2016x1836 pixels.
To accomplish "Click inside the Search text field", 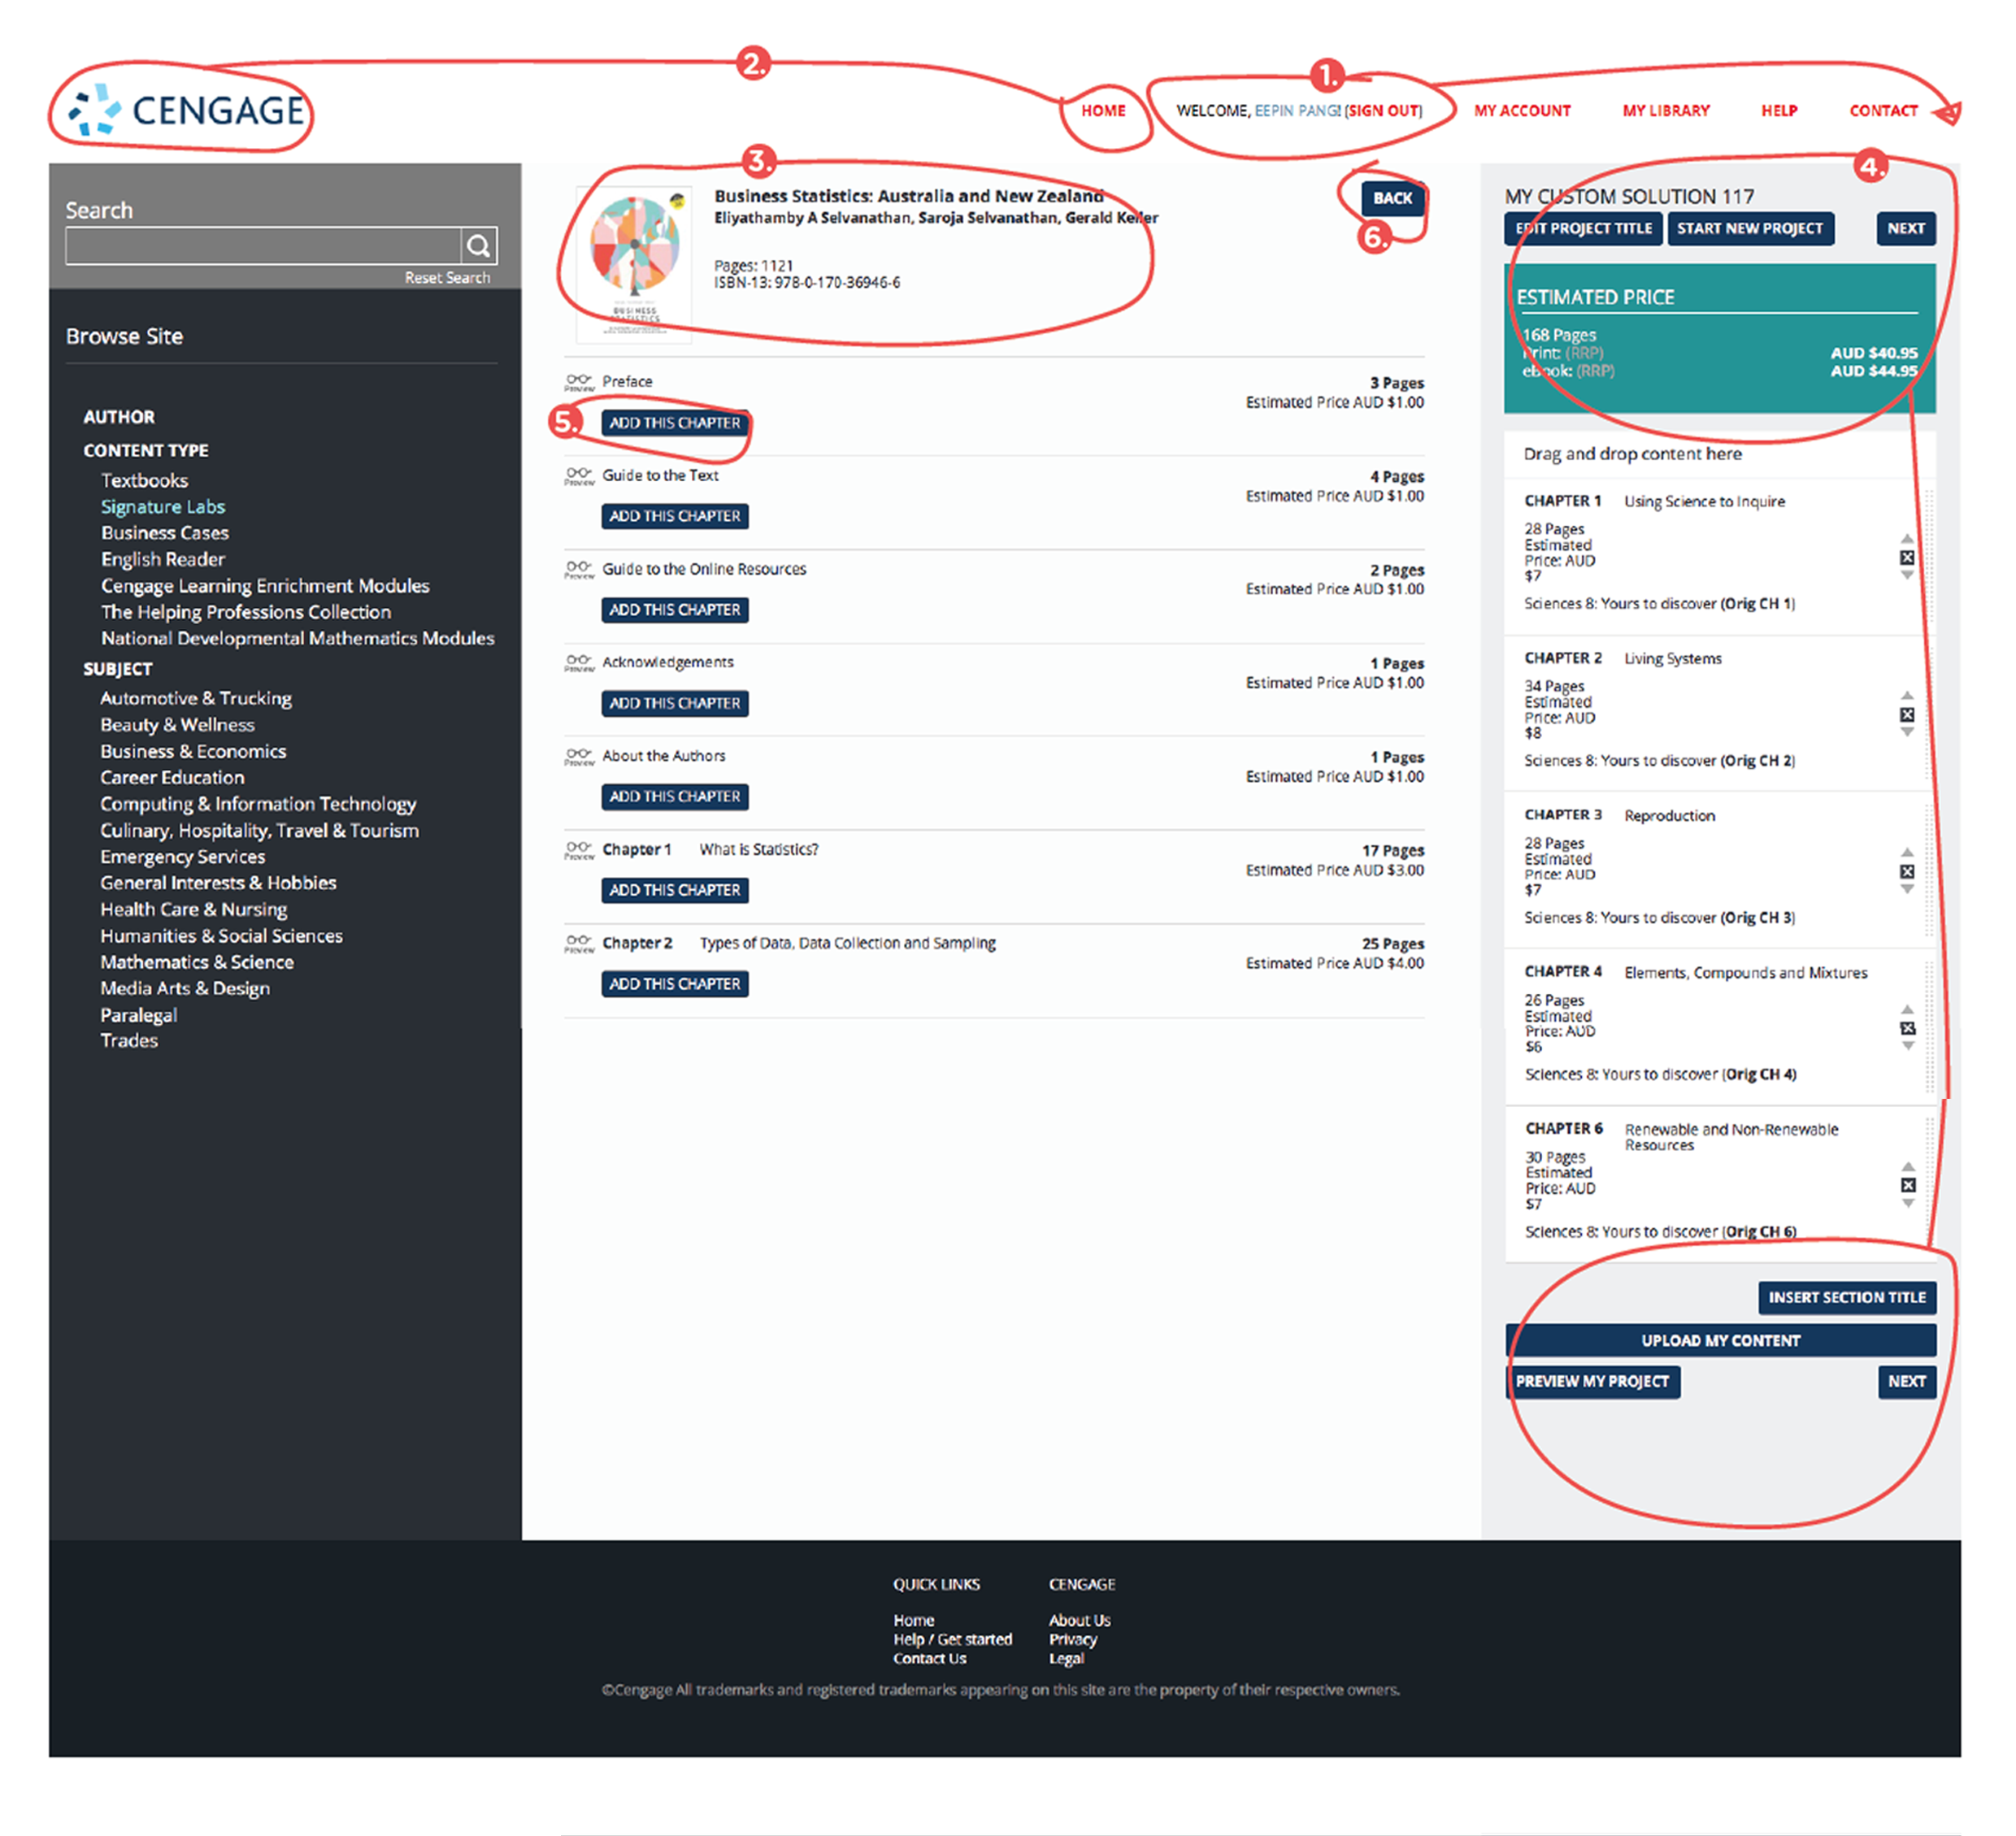I will tap(262, 245).
